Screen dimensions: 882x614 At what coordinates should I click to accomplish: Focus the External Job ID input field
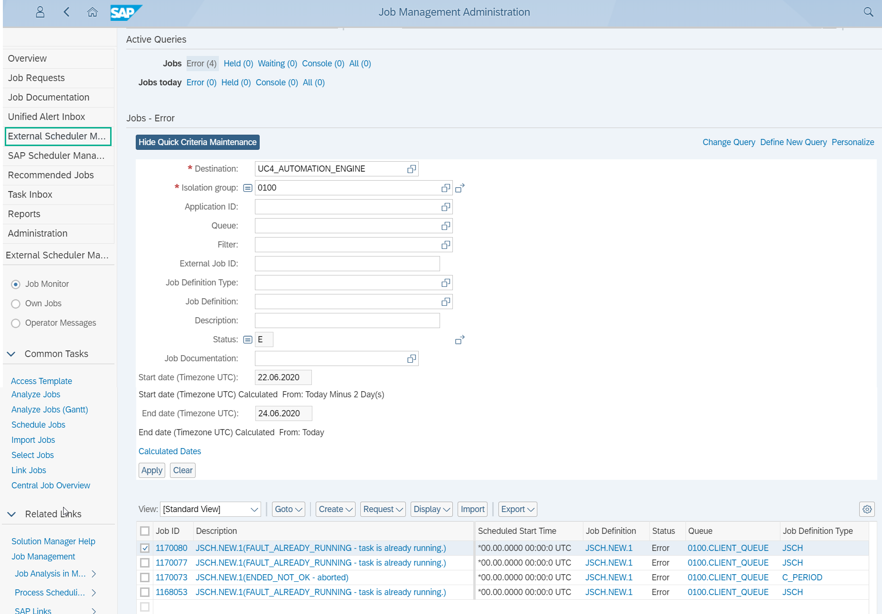click(347, 264)
